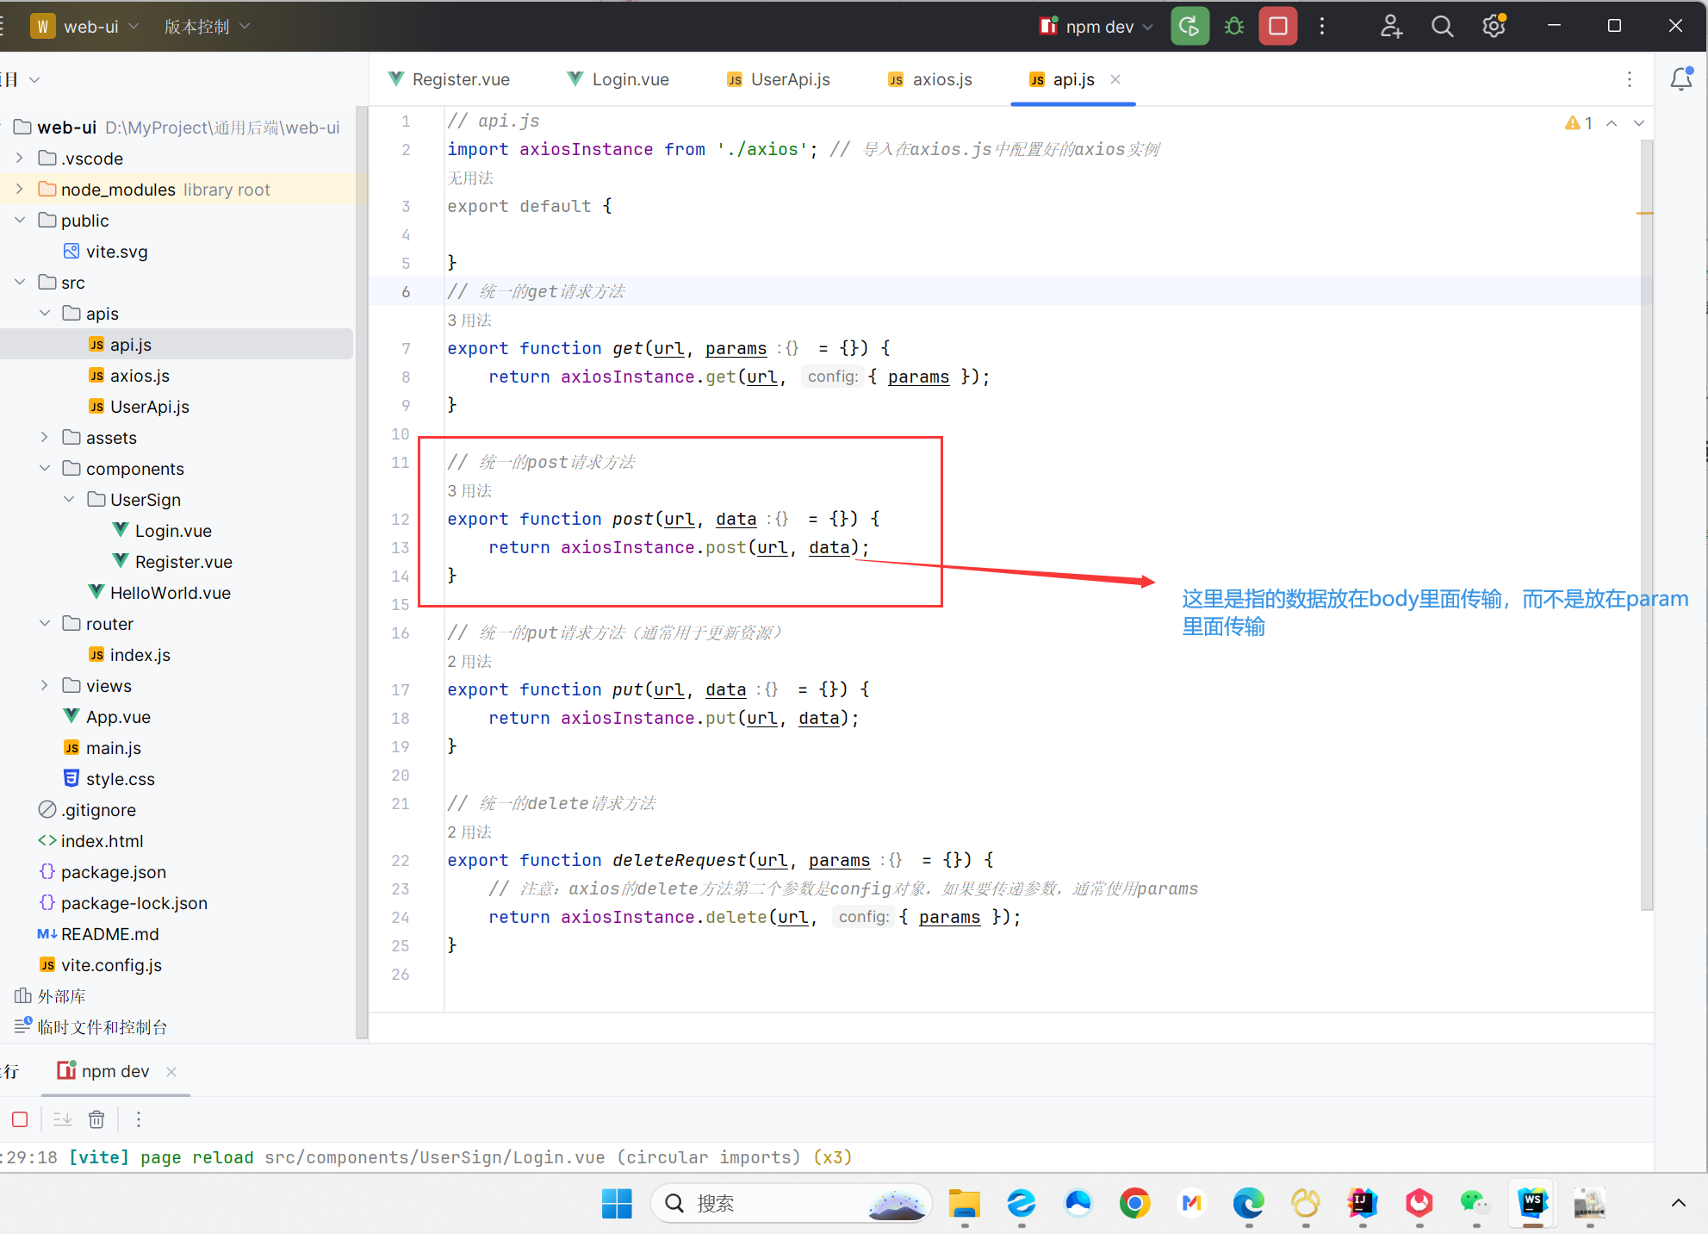
Task: Stop the running npm dev process
Action: click(x=1278, y=27)
